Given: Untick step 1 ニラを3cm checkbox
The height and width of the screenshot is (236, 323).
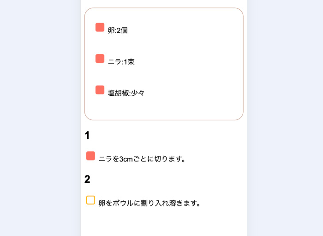Looking at the screenshot, I should (90, 156).
